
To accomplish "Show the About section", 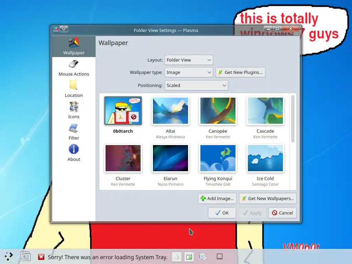I will (74, 153).
